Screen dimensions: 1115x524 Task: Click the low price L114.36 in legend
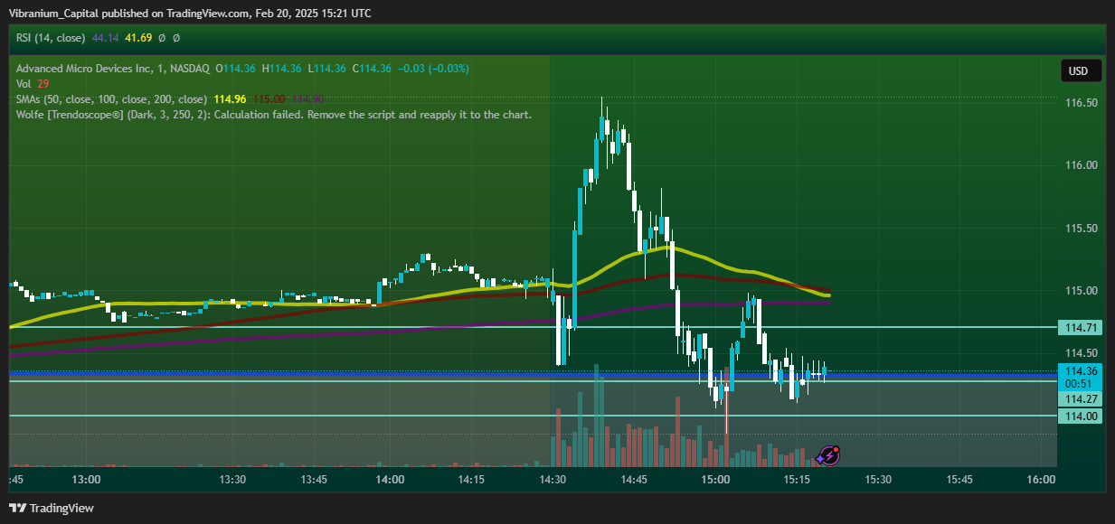click(x=326, y=69)
